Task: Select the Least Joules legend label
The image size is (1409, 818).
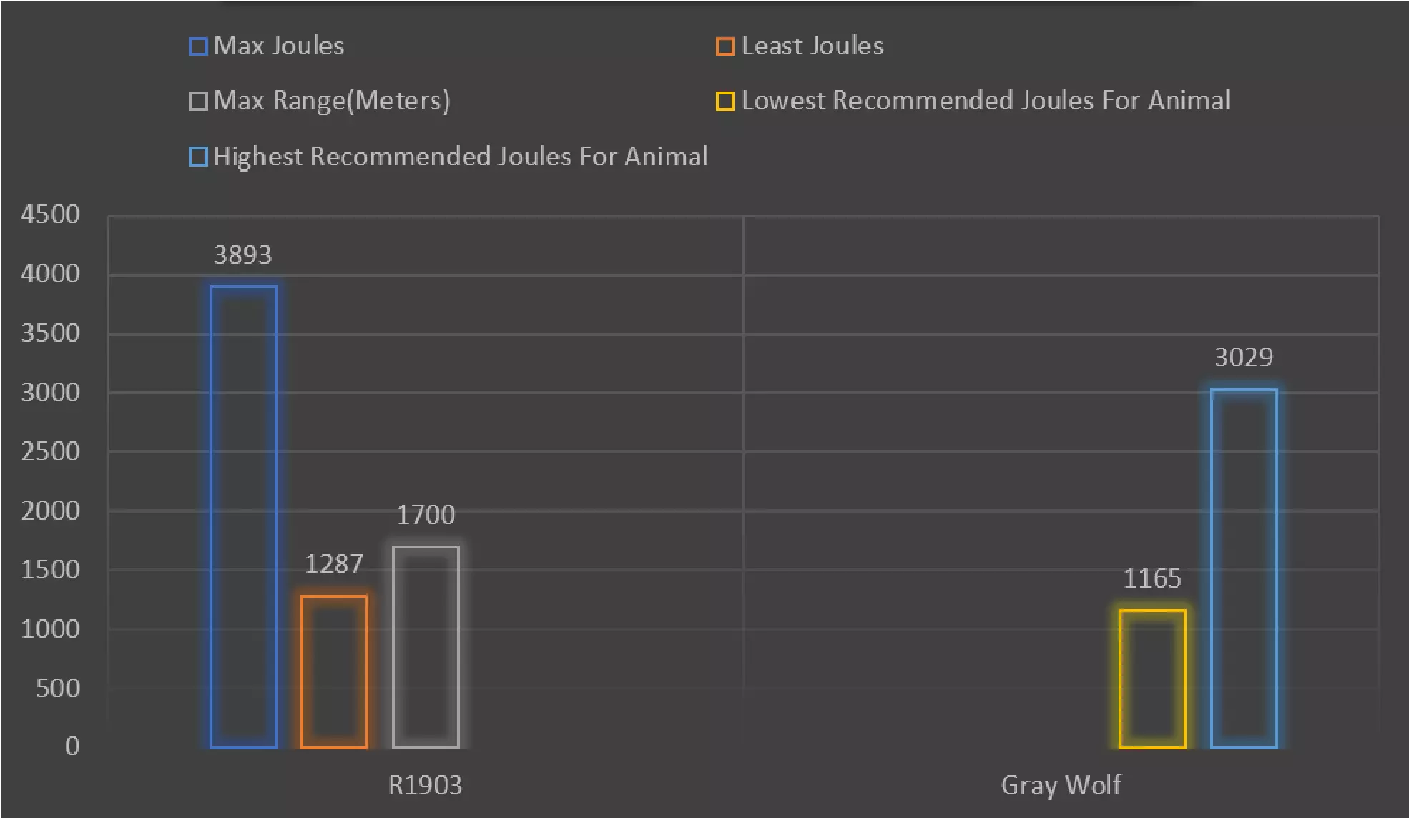Action: pos(812,46)
